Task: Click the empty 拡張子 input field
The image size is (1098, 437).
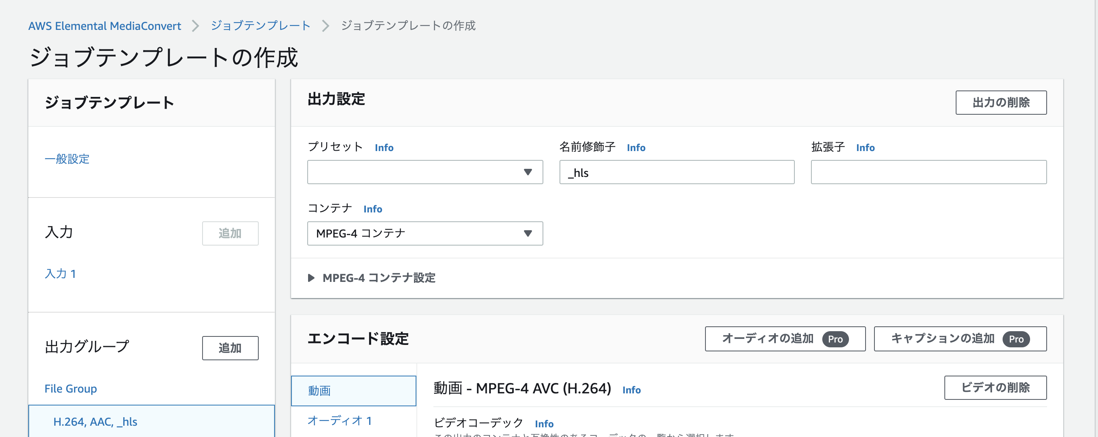Action: (929, 172)
